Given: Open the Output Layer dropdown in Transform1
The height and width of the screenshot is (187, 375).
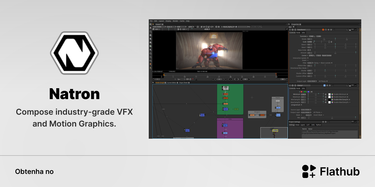Looking at the screenshot, I should 312,81.
